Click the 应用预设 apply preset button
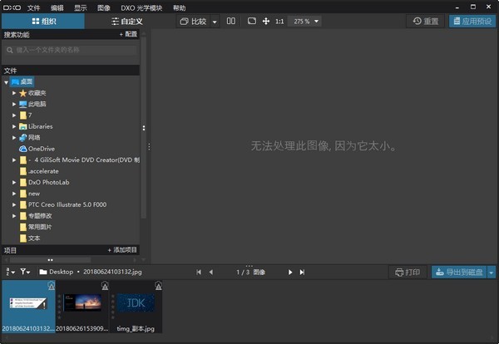The height and width of the screenshot is (344, 499). click(x=472, y=22)
